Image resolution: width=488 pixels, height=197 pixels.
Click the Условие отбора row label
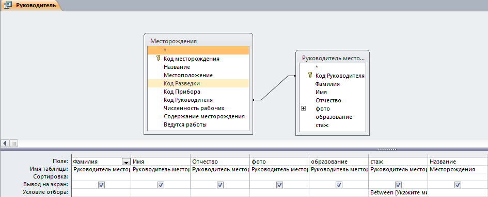pyautogui.click(x=45, y=192)
